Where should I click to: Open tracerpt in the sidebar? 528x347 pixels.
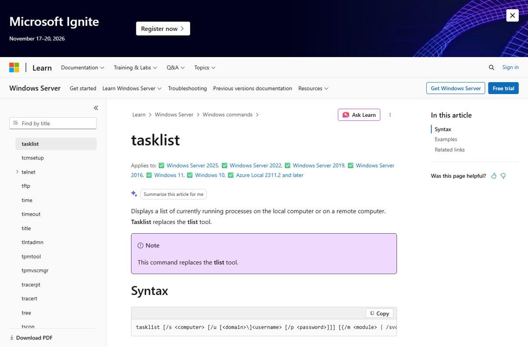31,284
